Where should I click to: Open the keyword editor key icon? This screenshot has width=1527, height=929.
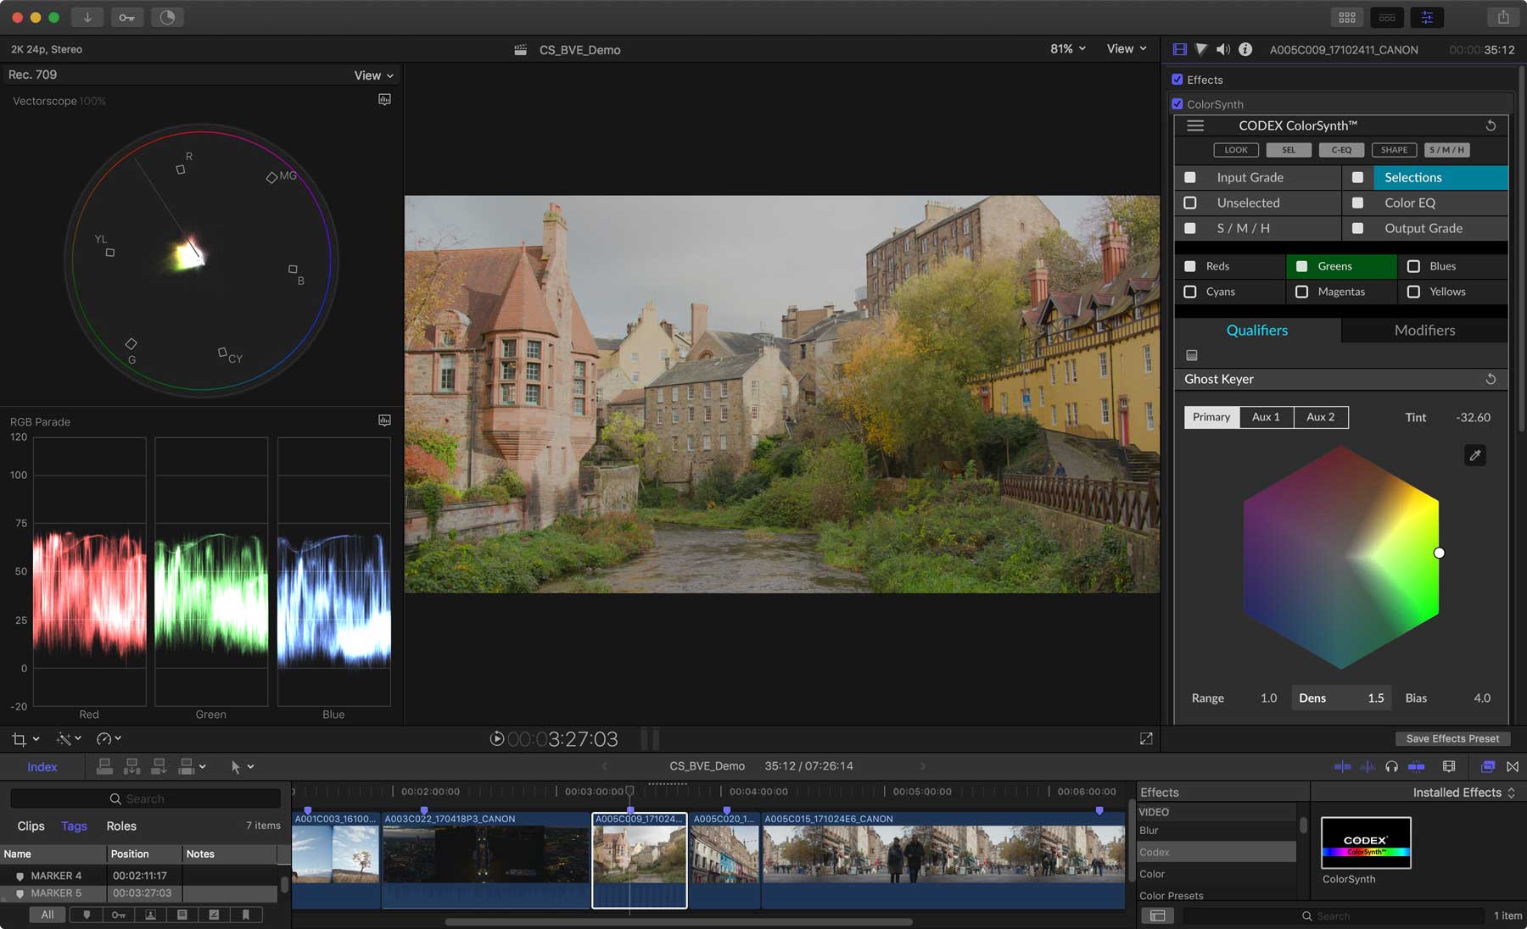tap(126, 17)
